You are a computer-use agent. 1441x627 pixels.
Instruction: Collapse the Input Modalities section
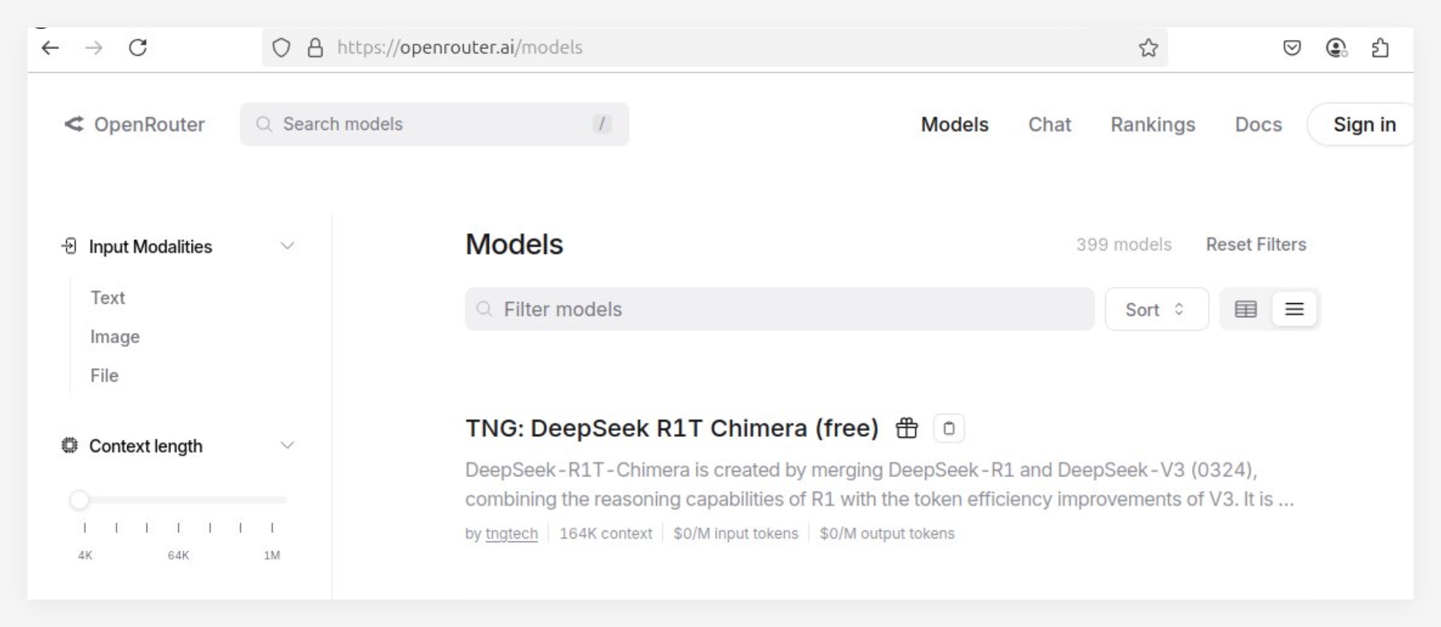[x=287, y=246]
